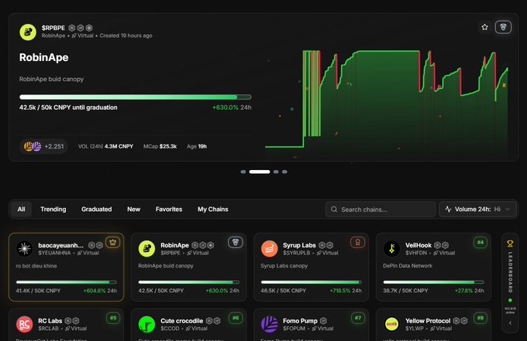Open the Graduated tab
This screenshot has height=341, width=527.
[96, 210]
